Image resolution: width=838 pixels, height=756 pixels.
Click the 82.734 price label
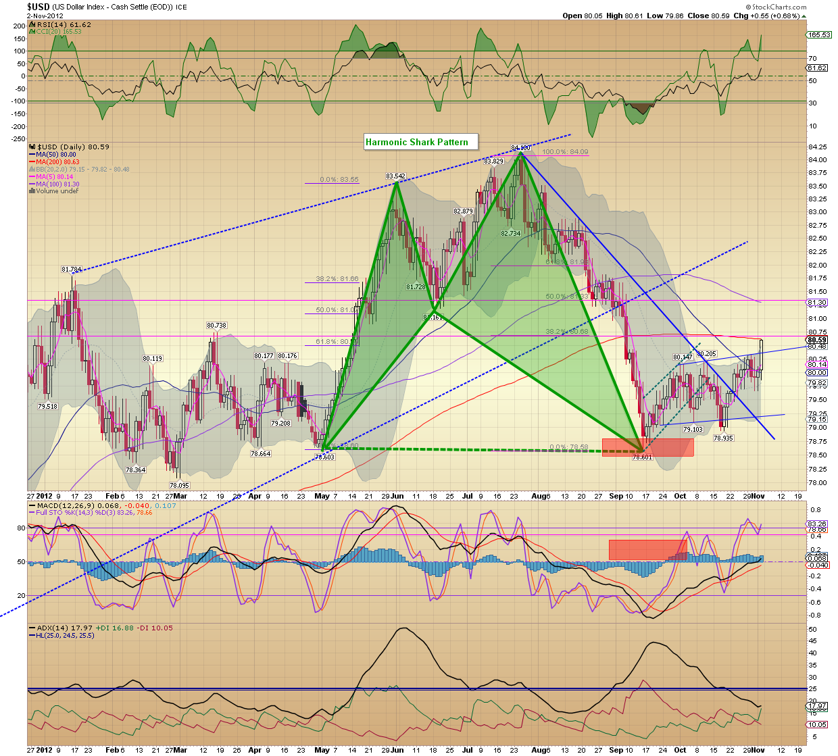coord(510,233)
